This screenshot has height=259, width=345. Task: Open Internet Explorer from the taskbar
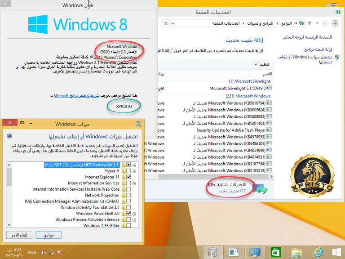click(318, 252)
